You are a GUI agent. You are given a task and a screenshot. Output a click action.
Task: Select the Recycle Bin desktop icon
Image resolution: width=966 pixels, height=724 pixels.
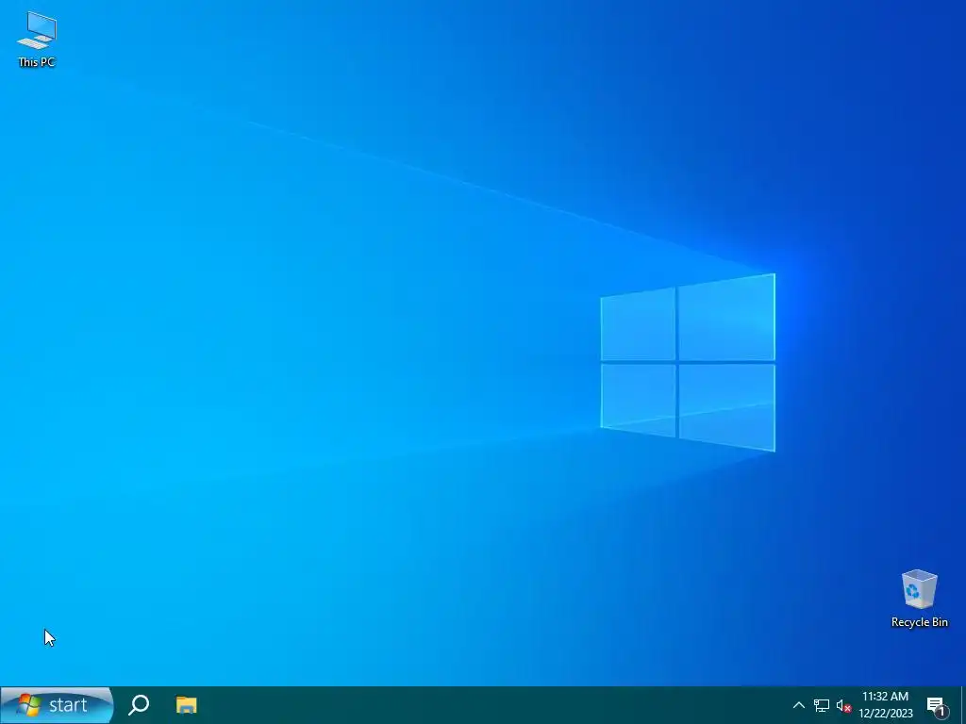click(x=919, y=598)
